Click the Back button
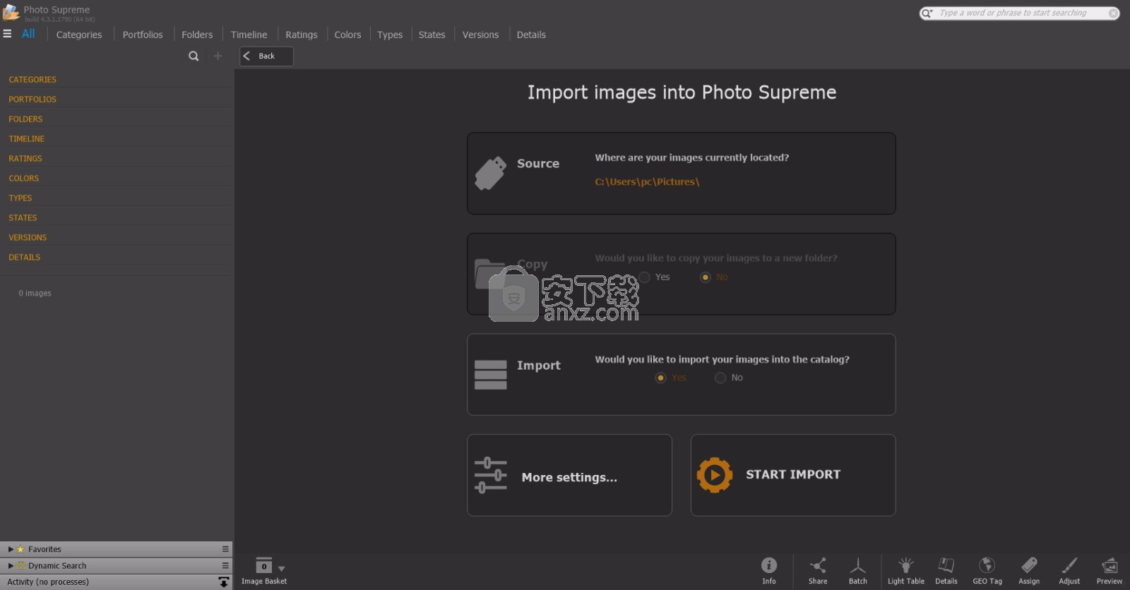This screenshot has height=590, width=1130. coord(266,56)
